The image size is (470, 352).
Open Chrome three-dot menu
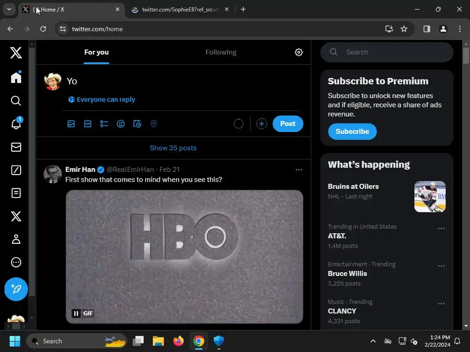459,29
